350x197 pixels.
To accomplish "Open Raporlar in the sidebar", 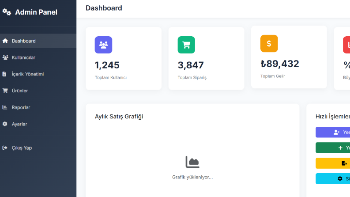I will (38, 107).
